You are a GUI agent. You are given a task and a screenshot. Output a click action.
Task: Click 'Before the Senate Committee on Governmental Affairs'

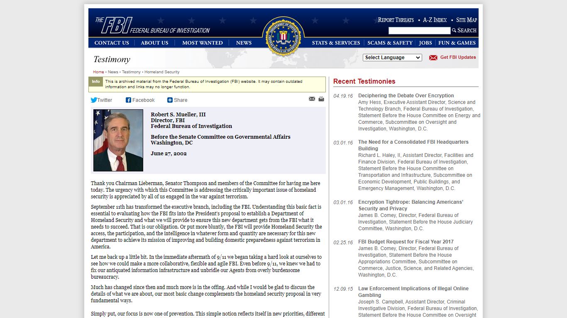tap(220, 137)
